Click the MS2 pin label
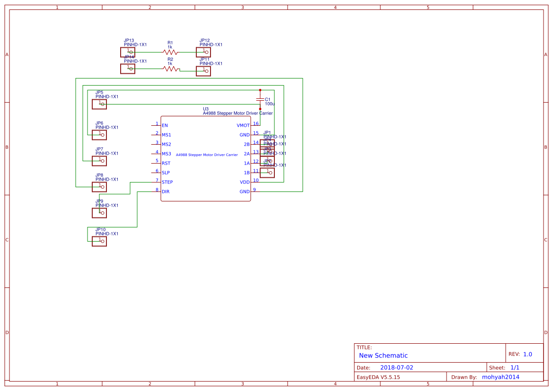 tap(167, 145)
